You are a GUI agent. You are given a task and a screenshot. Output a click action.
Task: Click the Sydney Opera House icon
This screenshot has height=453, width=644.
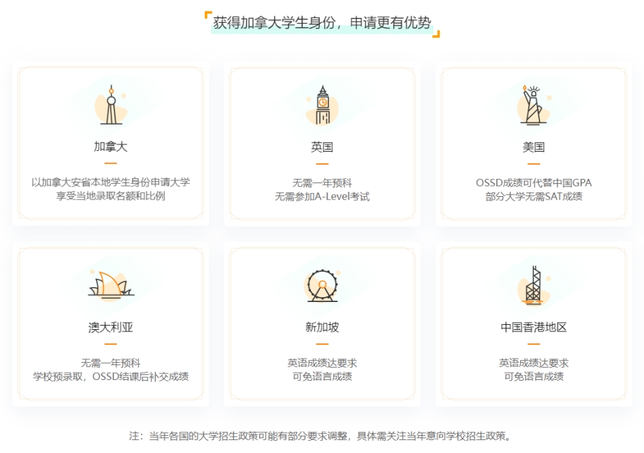click(x=111, y=286)
